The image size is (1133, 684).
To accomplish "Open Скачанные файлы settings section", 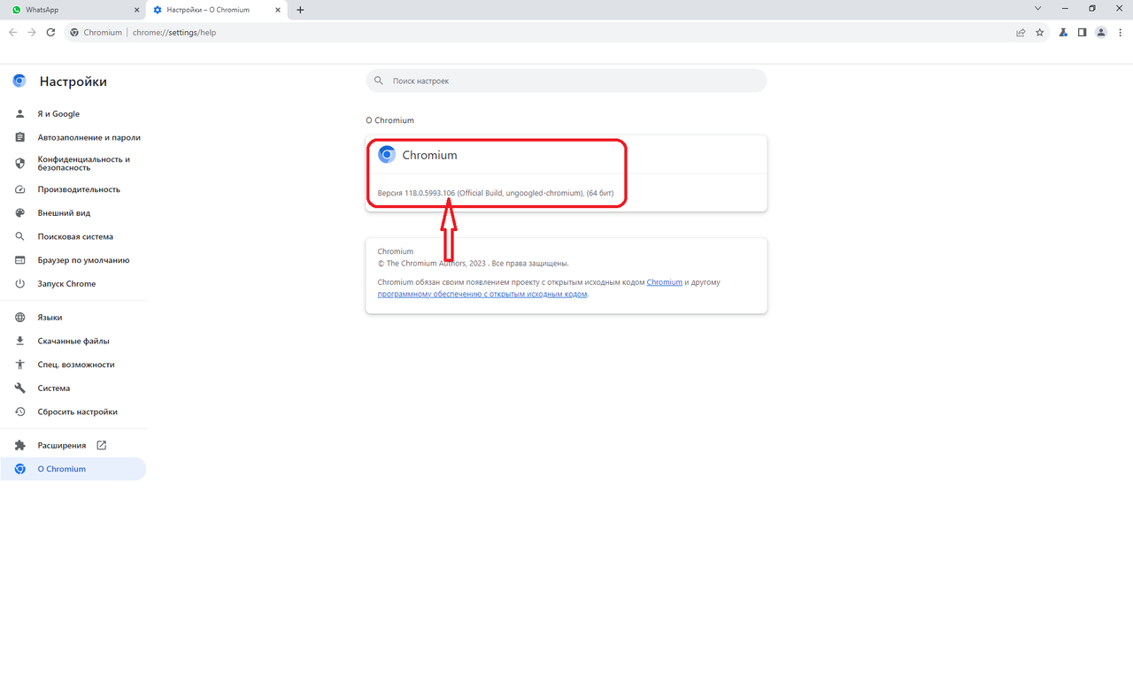I will pyautogui.click(x=73, y=341).
